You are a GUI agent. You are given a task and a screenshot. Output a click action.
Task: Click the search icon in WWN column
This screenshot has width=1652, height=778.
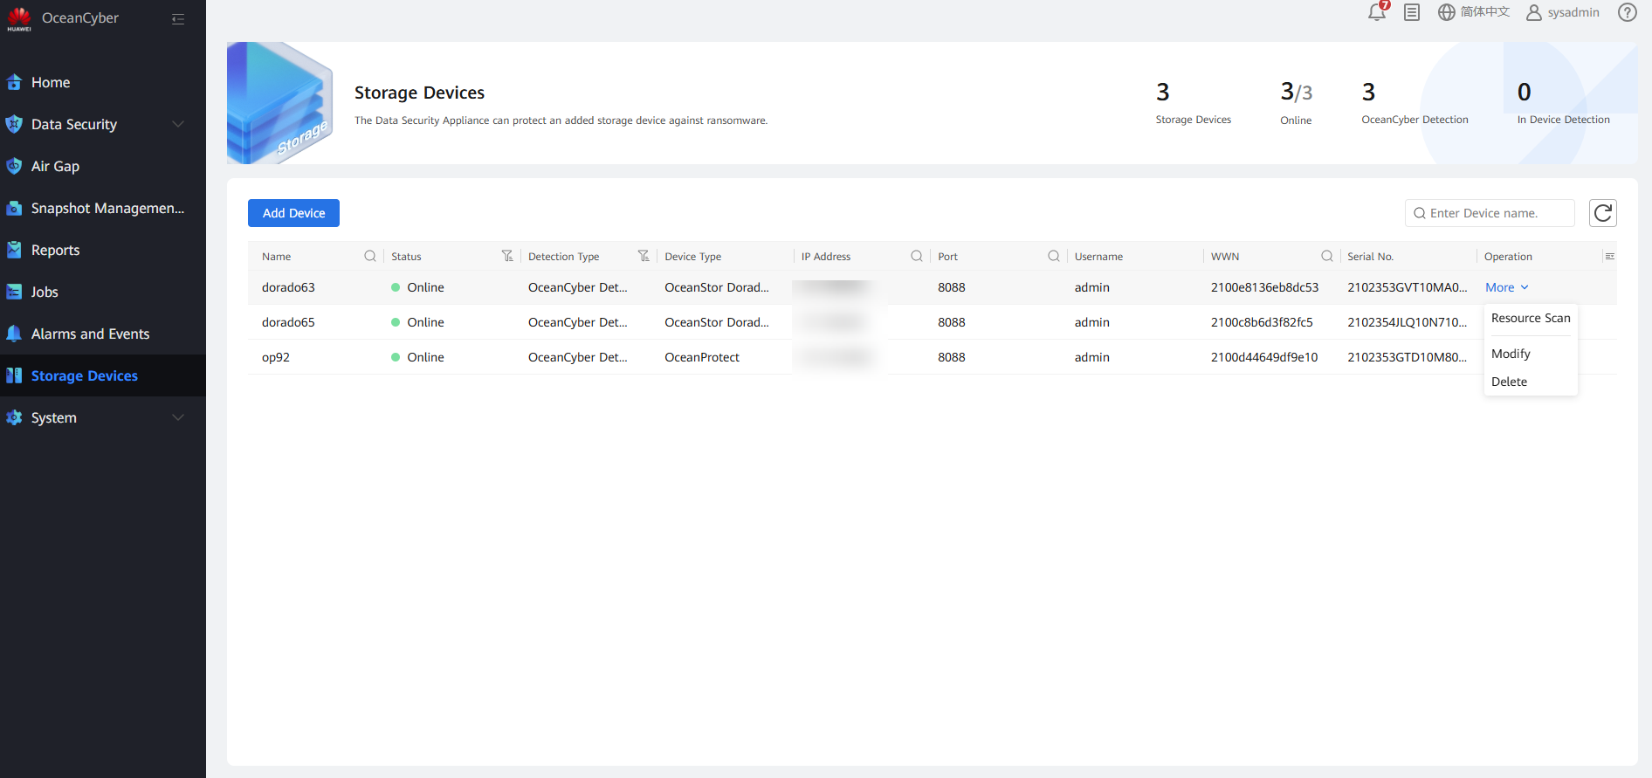pos(1327,256)
